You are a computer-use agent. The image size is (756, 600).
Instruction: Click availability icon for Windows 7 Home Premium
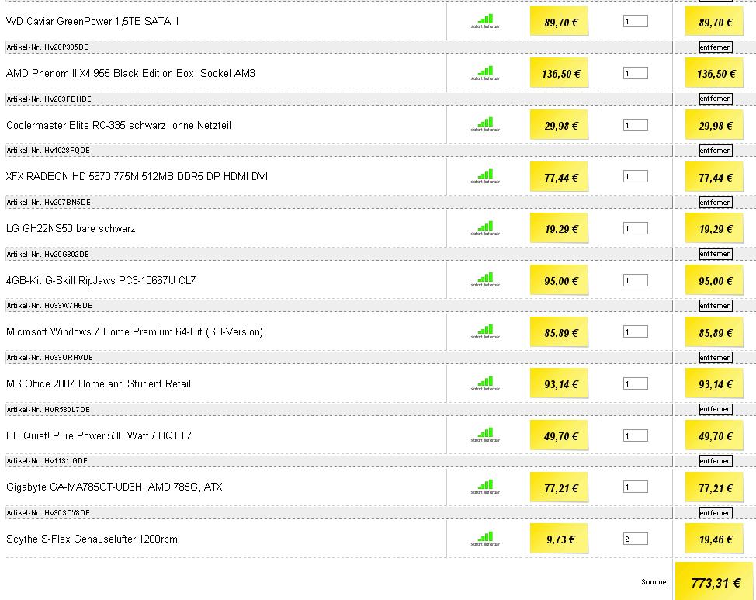pos(485,332)
